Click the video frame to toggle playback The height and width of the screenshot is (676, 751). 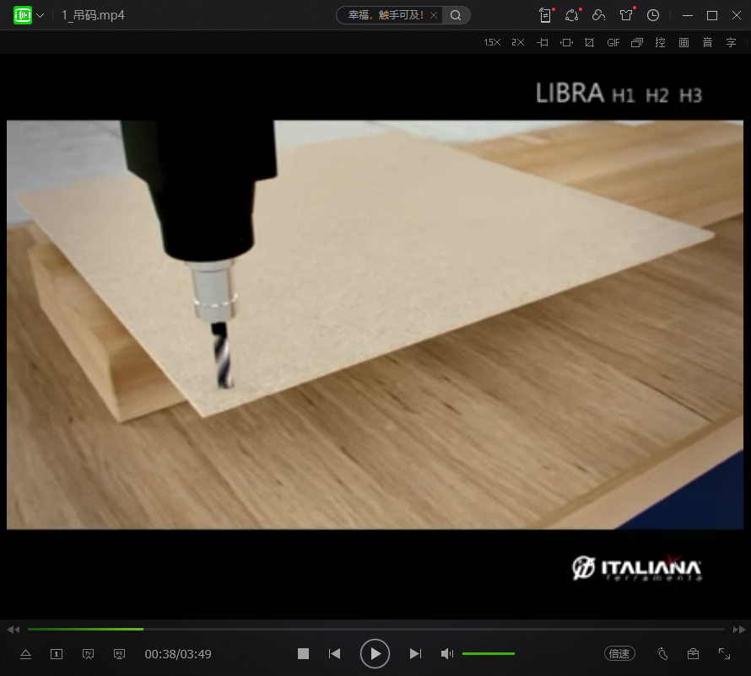pyautogui.click(x=375, y=325)
